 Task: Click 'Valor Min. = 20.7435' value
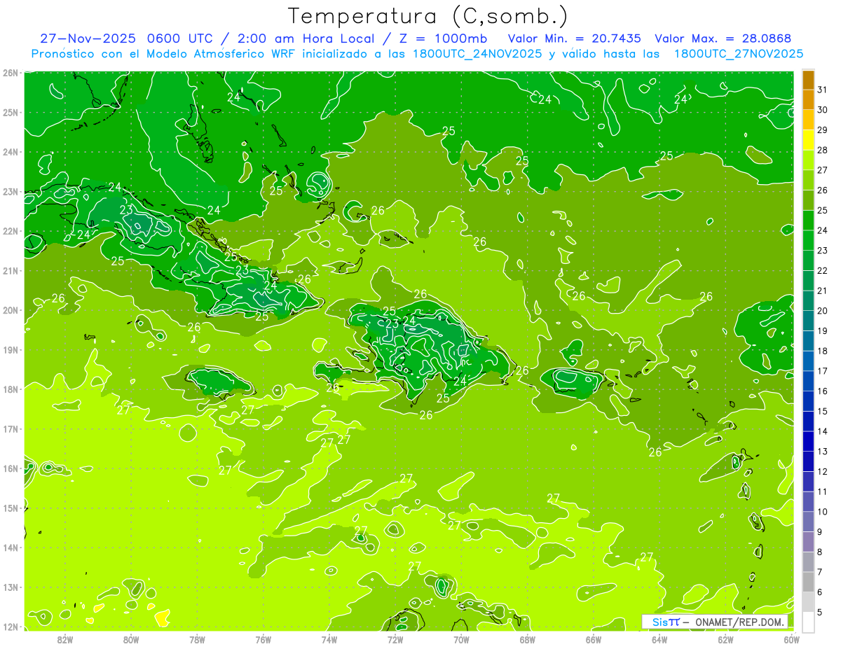tap(576, 39)
